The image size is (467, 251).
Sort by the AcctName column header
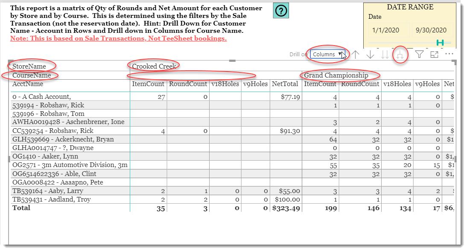[28, 84]
